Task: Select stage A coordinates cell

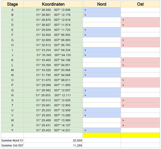Action: click(53, 10)
